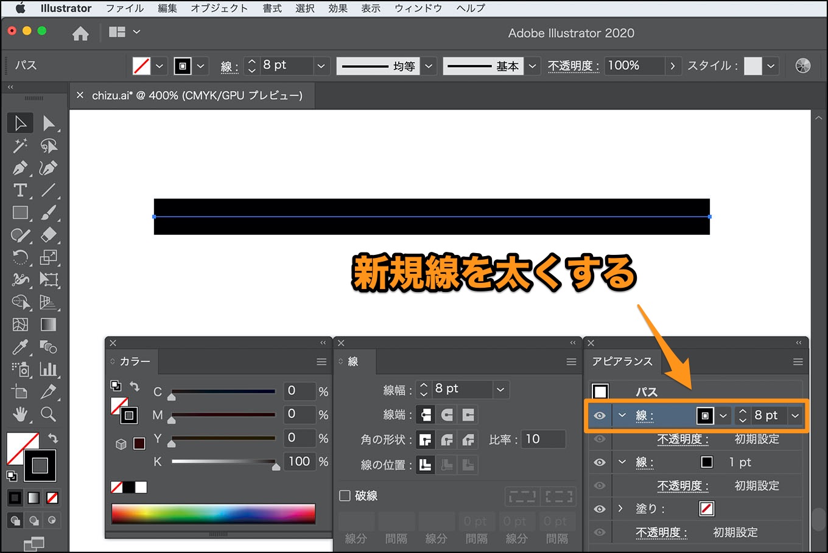The image size is (828, 553).
Task: Select the Hand tool
Action: click(x=20, y=414)
